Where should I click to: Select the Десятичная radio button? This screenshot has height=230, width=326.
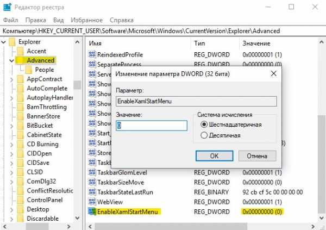click(x=204, y=135)
